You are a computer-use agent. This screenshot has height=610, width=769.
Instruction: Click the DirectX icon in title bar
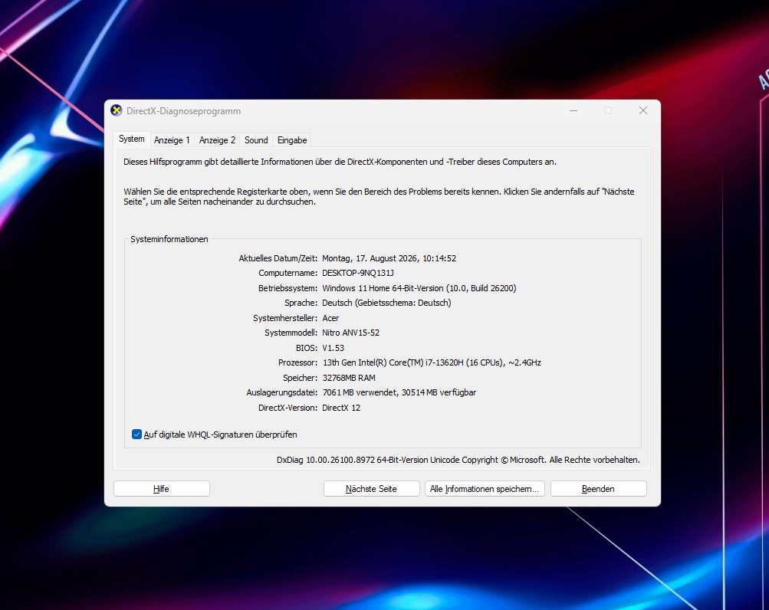tap(117, 110)
